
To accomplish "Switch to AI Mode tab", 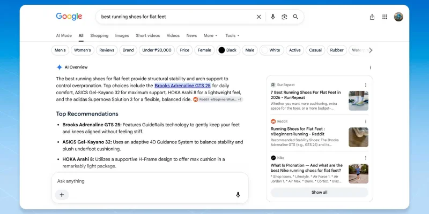I will 64,35.
